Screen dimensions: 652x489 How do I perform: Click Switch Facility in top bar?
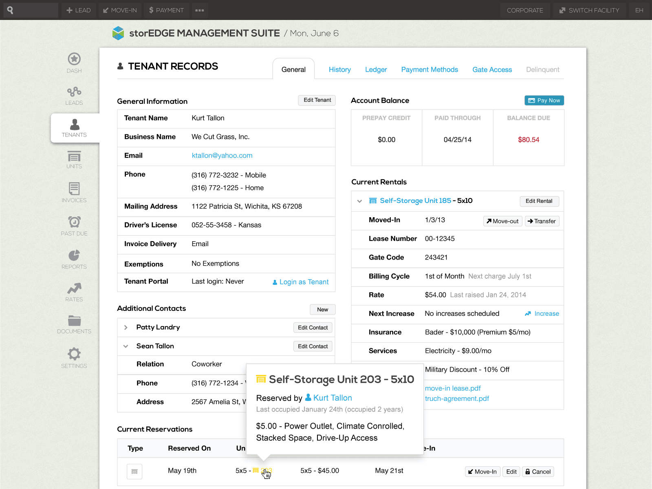[x=589, y=10]
